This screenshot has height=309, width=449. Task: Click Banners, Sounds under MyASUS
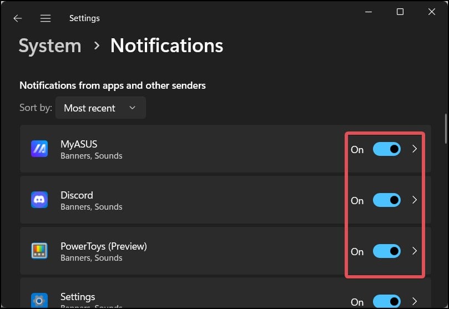[92, 156]
